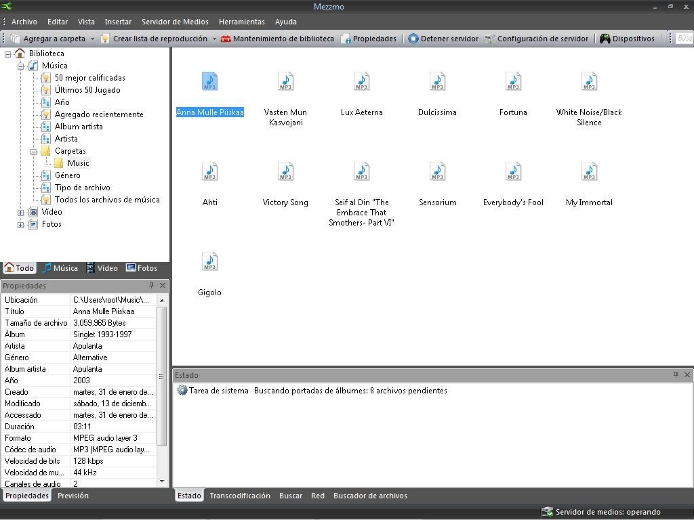The height and width of the screenshot is (520, 694).
Task: Select the Gigolo MP3 icon
Action: point(210,261)
